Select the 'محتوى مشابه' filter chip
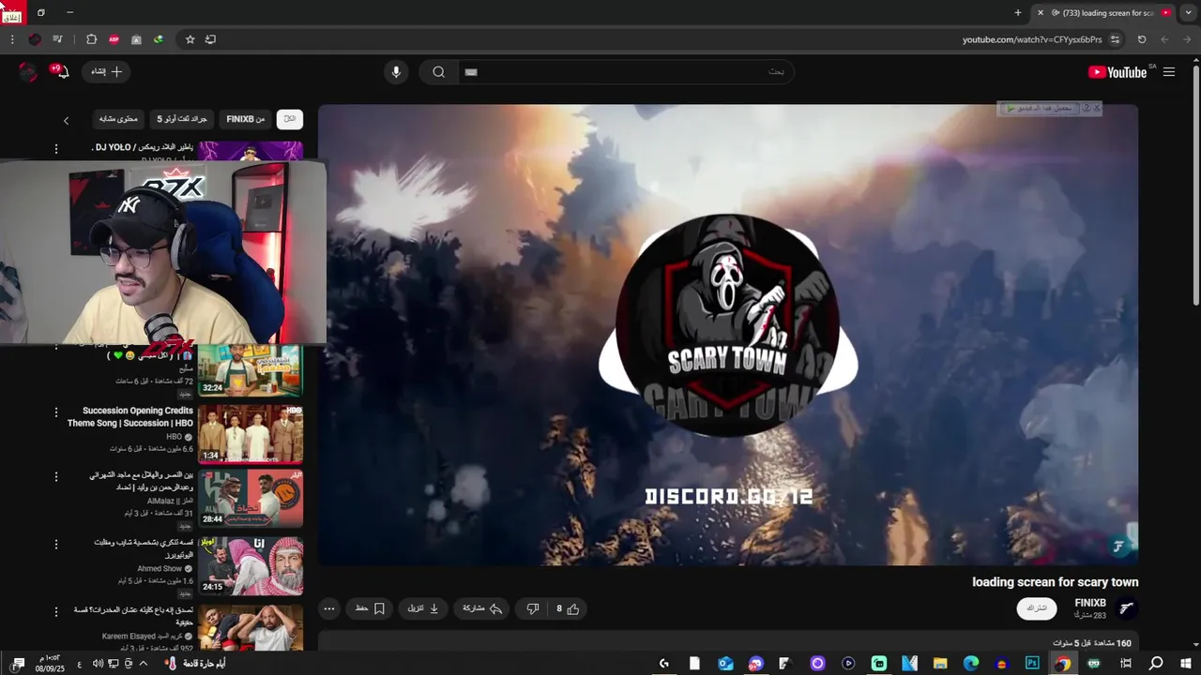This screenshot has height=675, width=1201. (118, 119)
